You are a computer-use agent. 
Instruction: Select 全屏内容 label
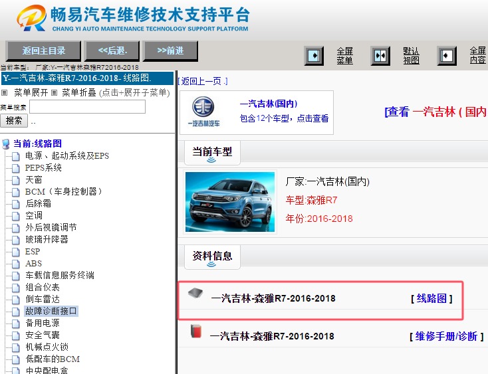click(x=478, y=55)
